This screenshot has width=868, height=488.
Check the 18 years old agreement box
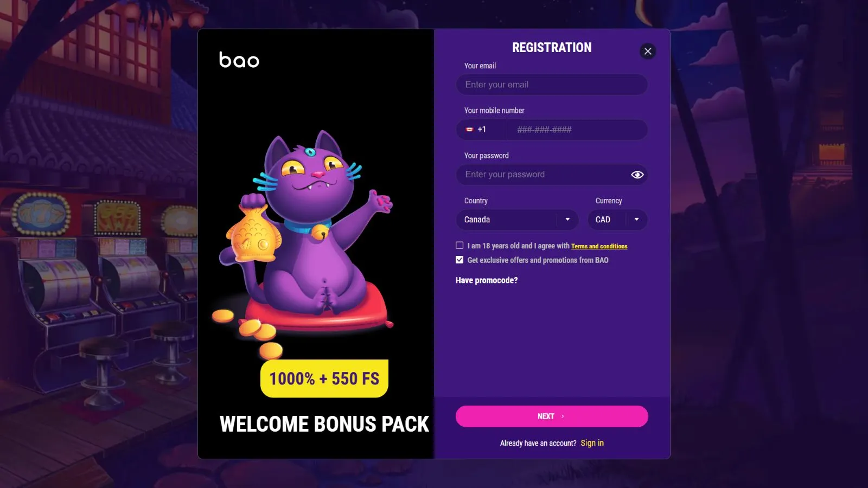pos(459,246)
